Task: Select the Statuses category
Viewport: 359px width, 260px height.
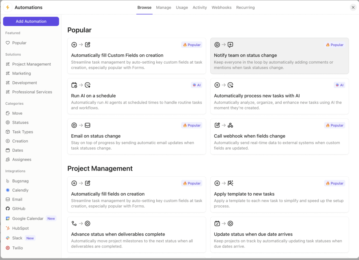Action: (x=20, y=122)
